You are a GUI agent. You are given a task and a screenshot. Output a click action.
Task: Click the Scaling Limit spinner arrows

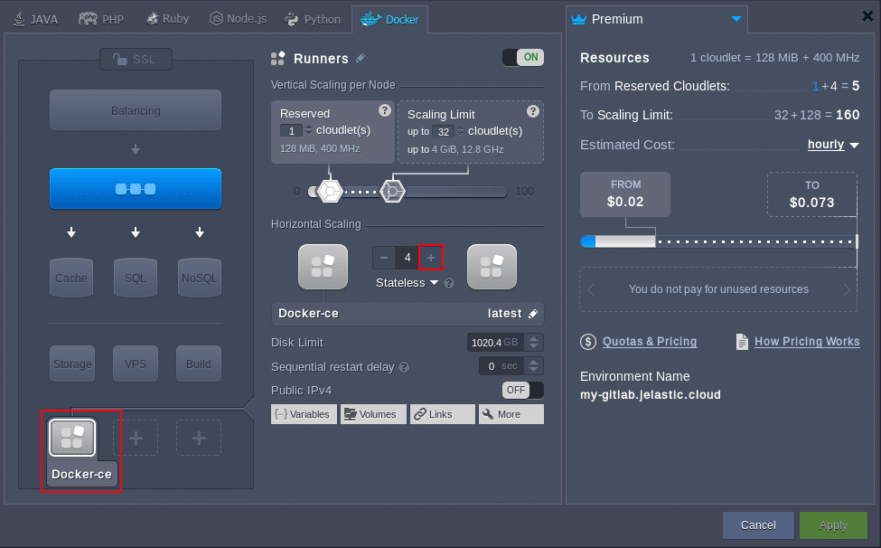coord(460,131)
